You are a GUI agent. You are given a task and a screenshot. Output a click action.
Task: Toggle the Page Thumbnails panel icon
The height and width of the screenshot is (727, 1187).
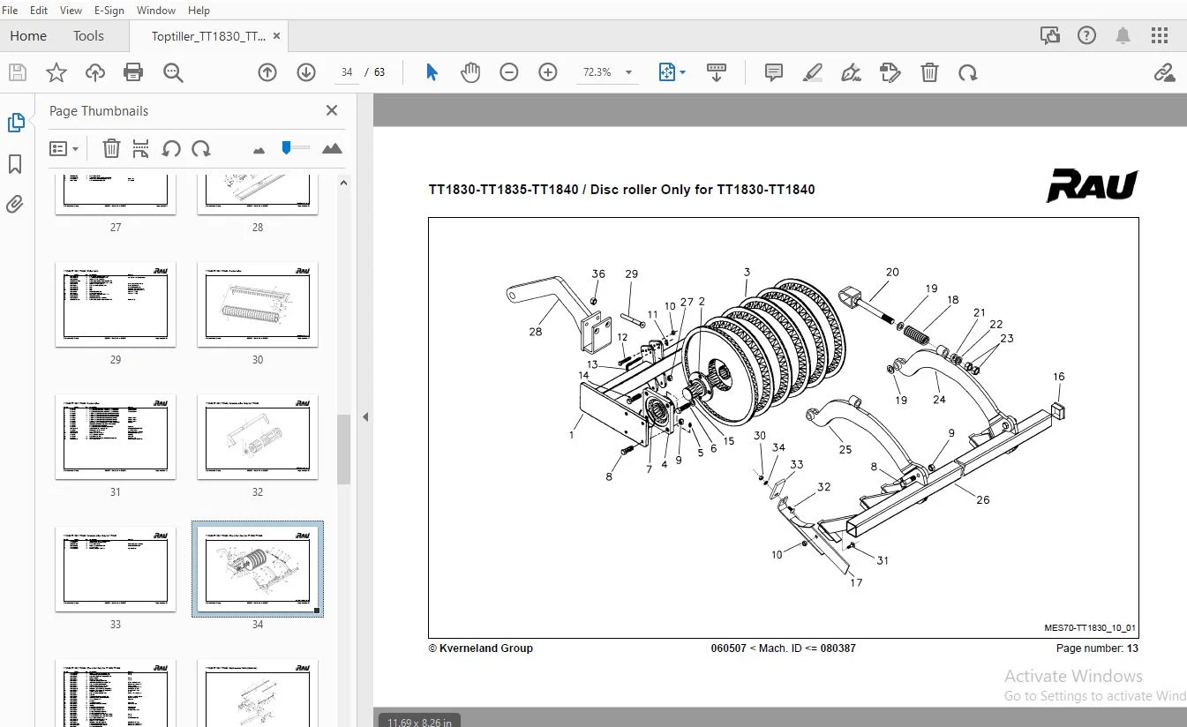(x=15, y=123)
